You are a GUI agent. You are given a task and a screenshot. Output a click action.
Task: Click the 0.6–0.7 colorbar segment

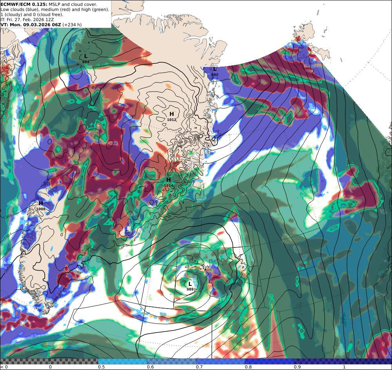[x=172, y=361]
